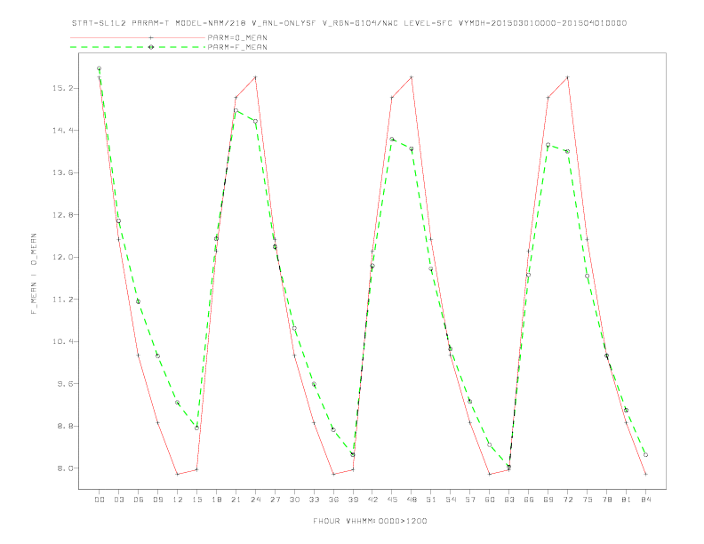704x544 pixels.
Task: Click forecast hour label 54 on the x-axis
Action: pos(451,500)
